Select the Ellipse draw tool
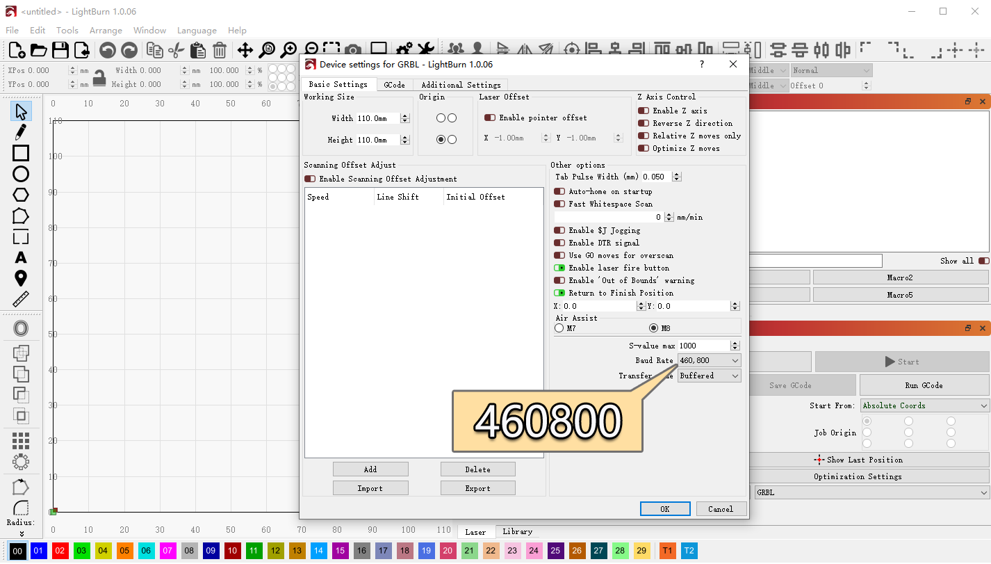The width and height of the screenshot is (991, 564). coord(21,174)
